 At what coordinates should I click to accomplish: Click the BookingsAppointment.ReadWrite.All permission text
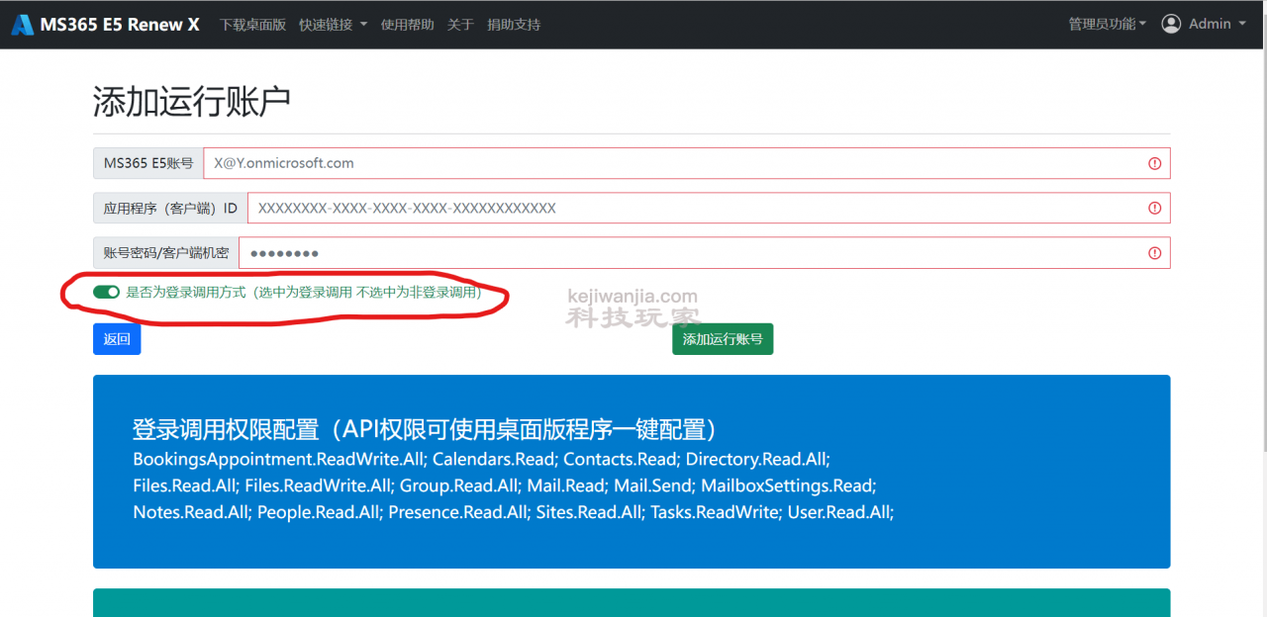click(x=280, y=459)
